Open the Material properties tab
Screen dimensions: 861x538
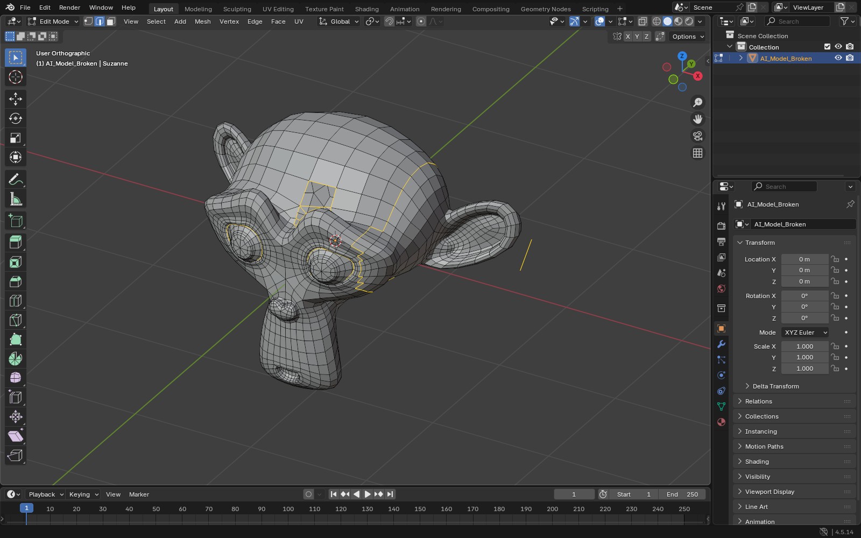tap(721, 422)
